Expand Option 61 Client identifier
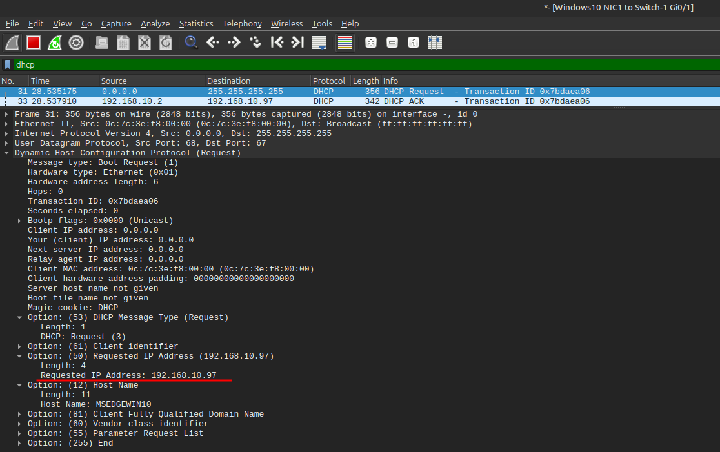The height and width of the screenshot is (452, 720). tap(20, 346)
